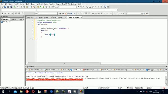The image size is (168, 94).
Task: Expand Management tabs with right arrow
Action: (23, 19)
